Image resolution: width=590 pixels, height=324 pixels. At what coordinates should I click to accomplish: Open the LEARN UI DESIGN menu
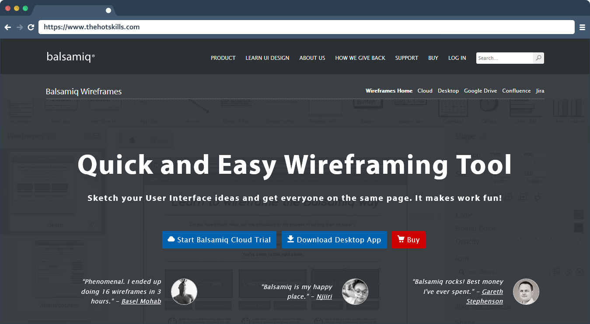point(267,58)
